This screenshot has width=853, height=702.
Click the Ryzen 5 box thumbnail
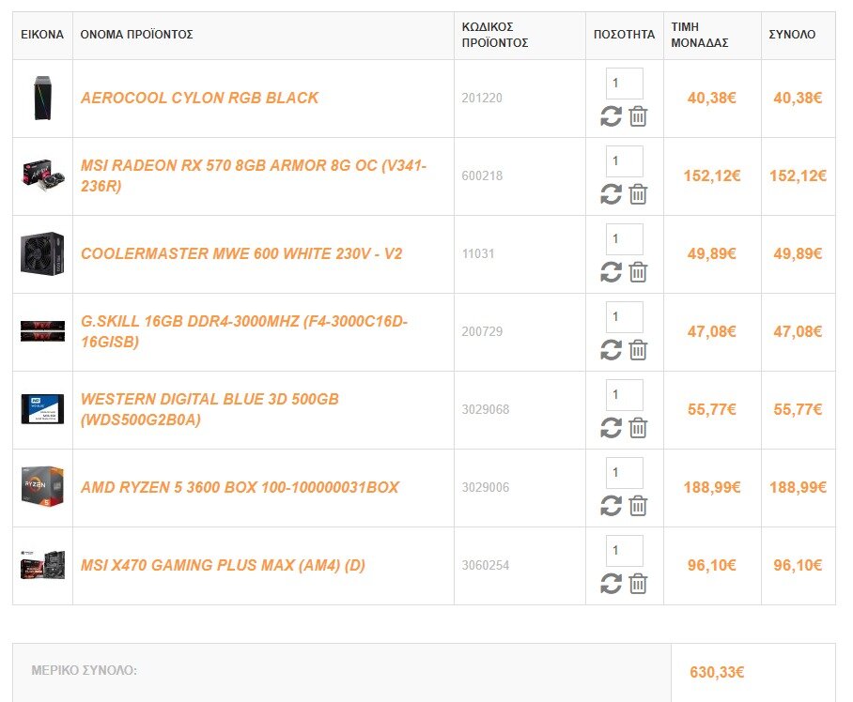42,486
